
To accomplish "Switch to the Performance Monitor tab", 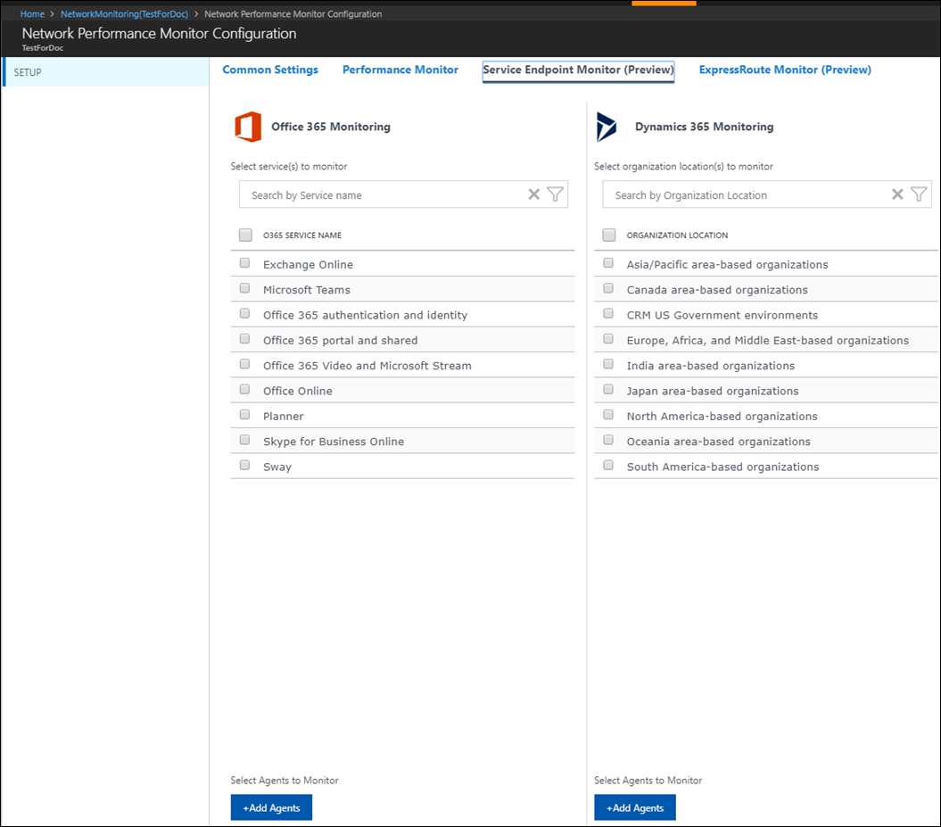I will (400, 70).
